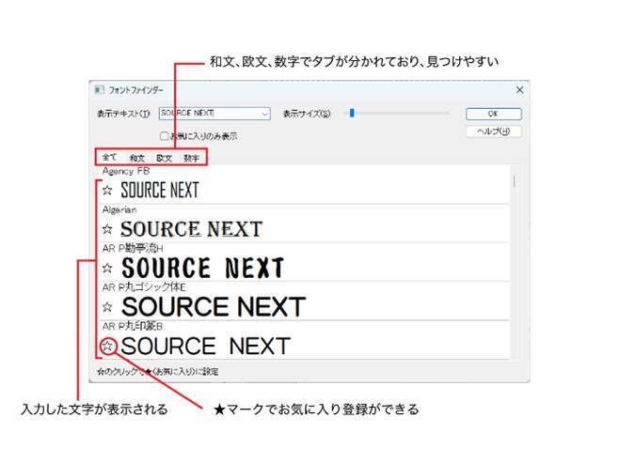Click the Agency FB font name label

click(126, 171)
